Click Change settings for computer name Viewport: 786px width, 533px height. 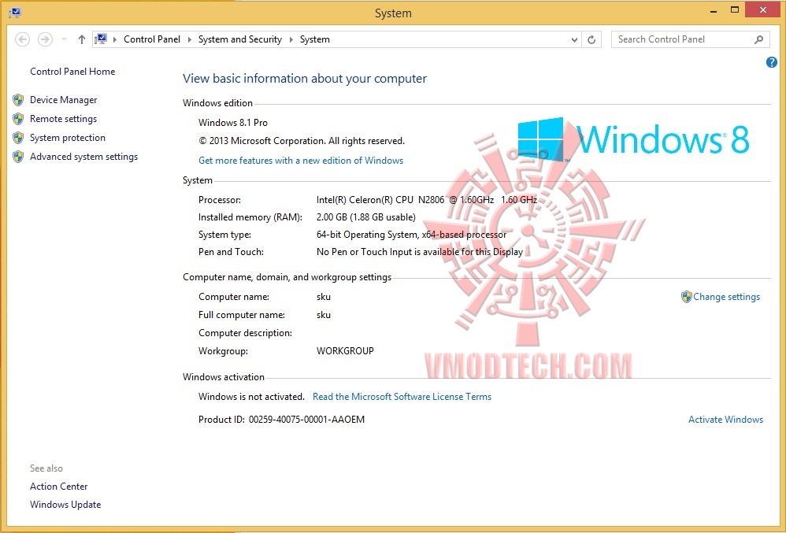point(726,297)
